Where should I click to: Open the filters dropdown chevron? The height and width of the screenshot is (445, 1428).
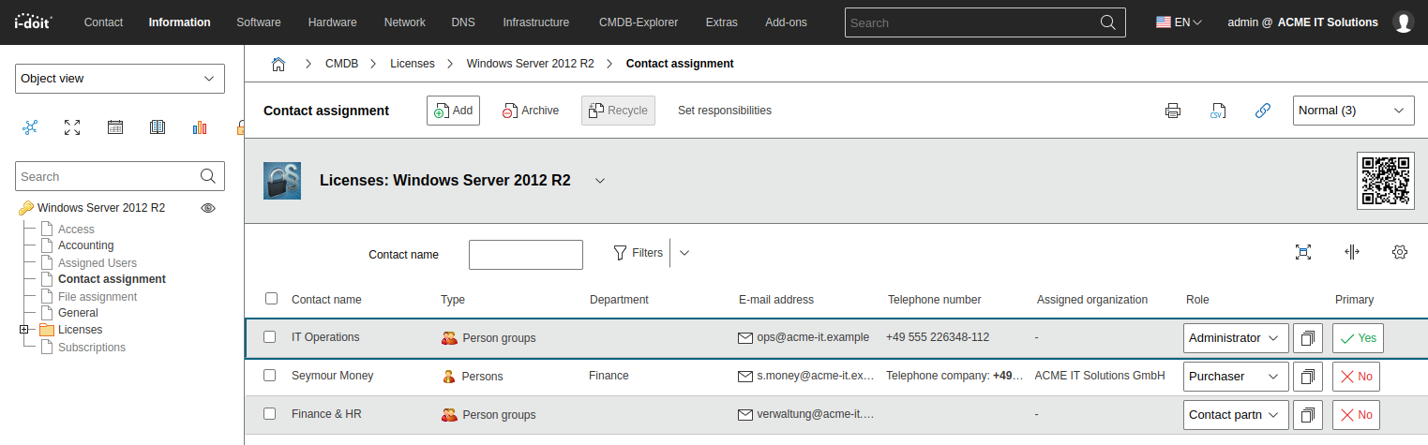[684, 253]
